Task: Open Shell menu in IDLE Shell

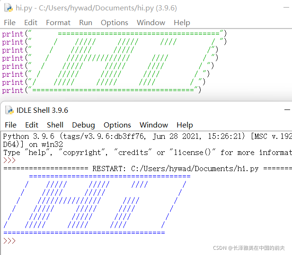Action: [x=55, y=125]
